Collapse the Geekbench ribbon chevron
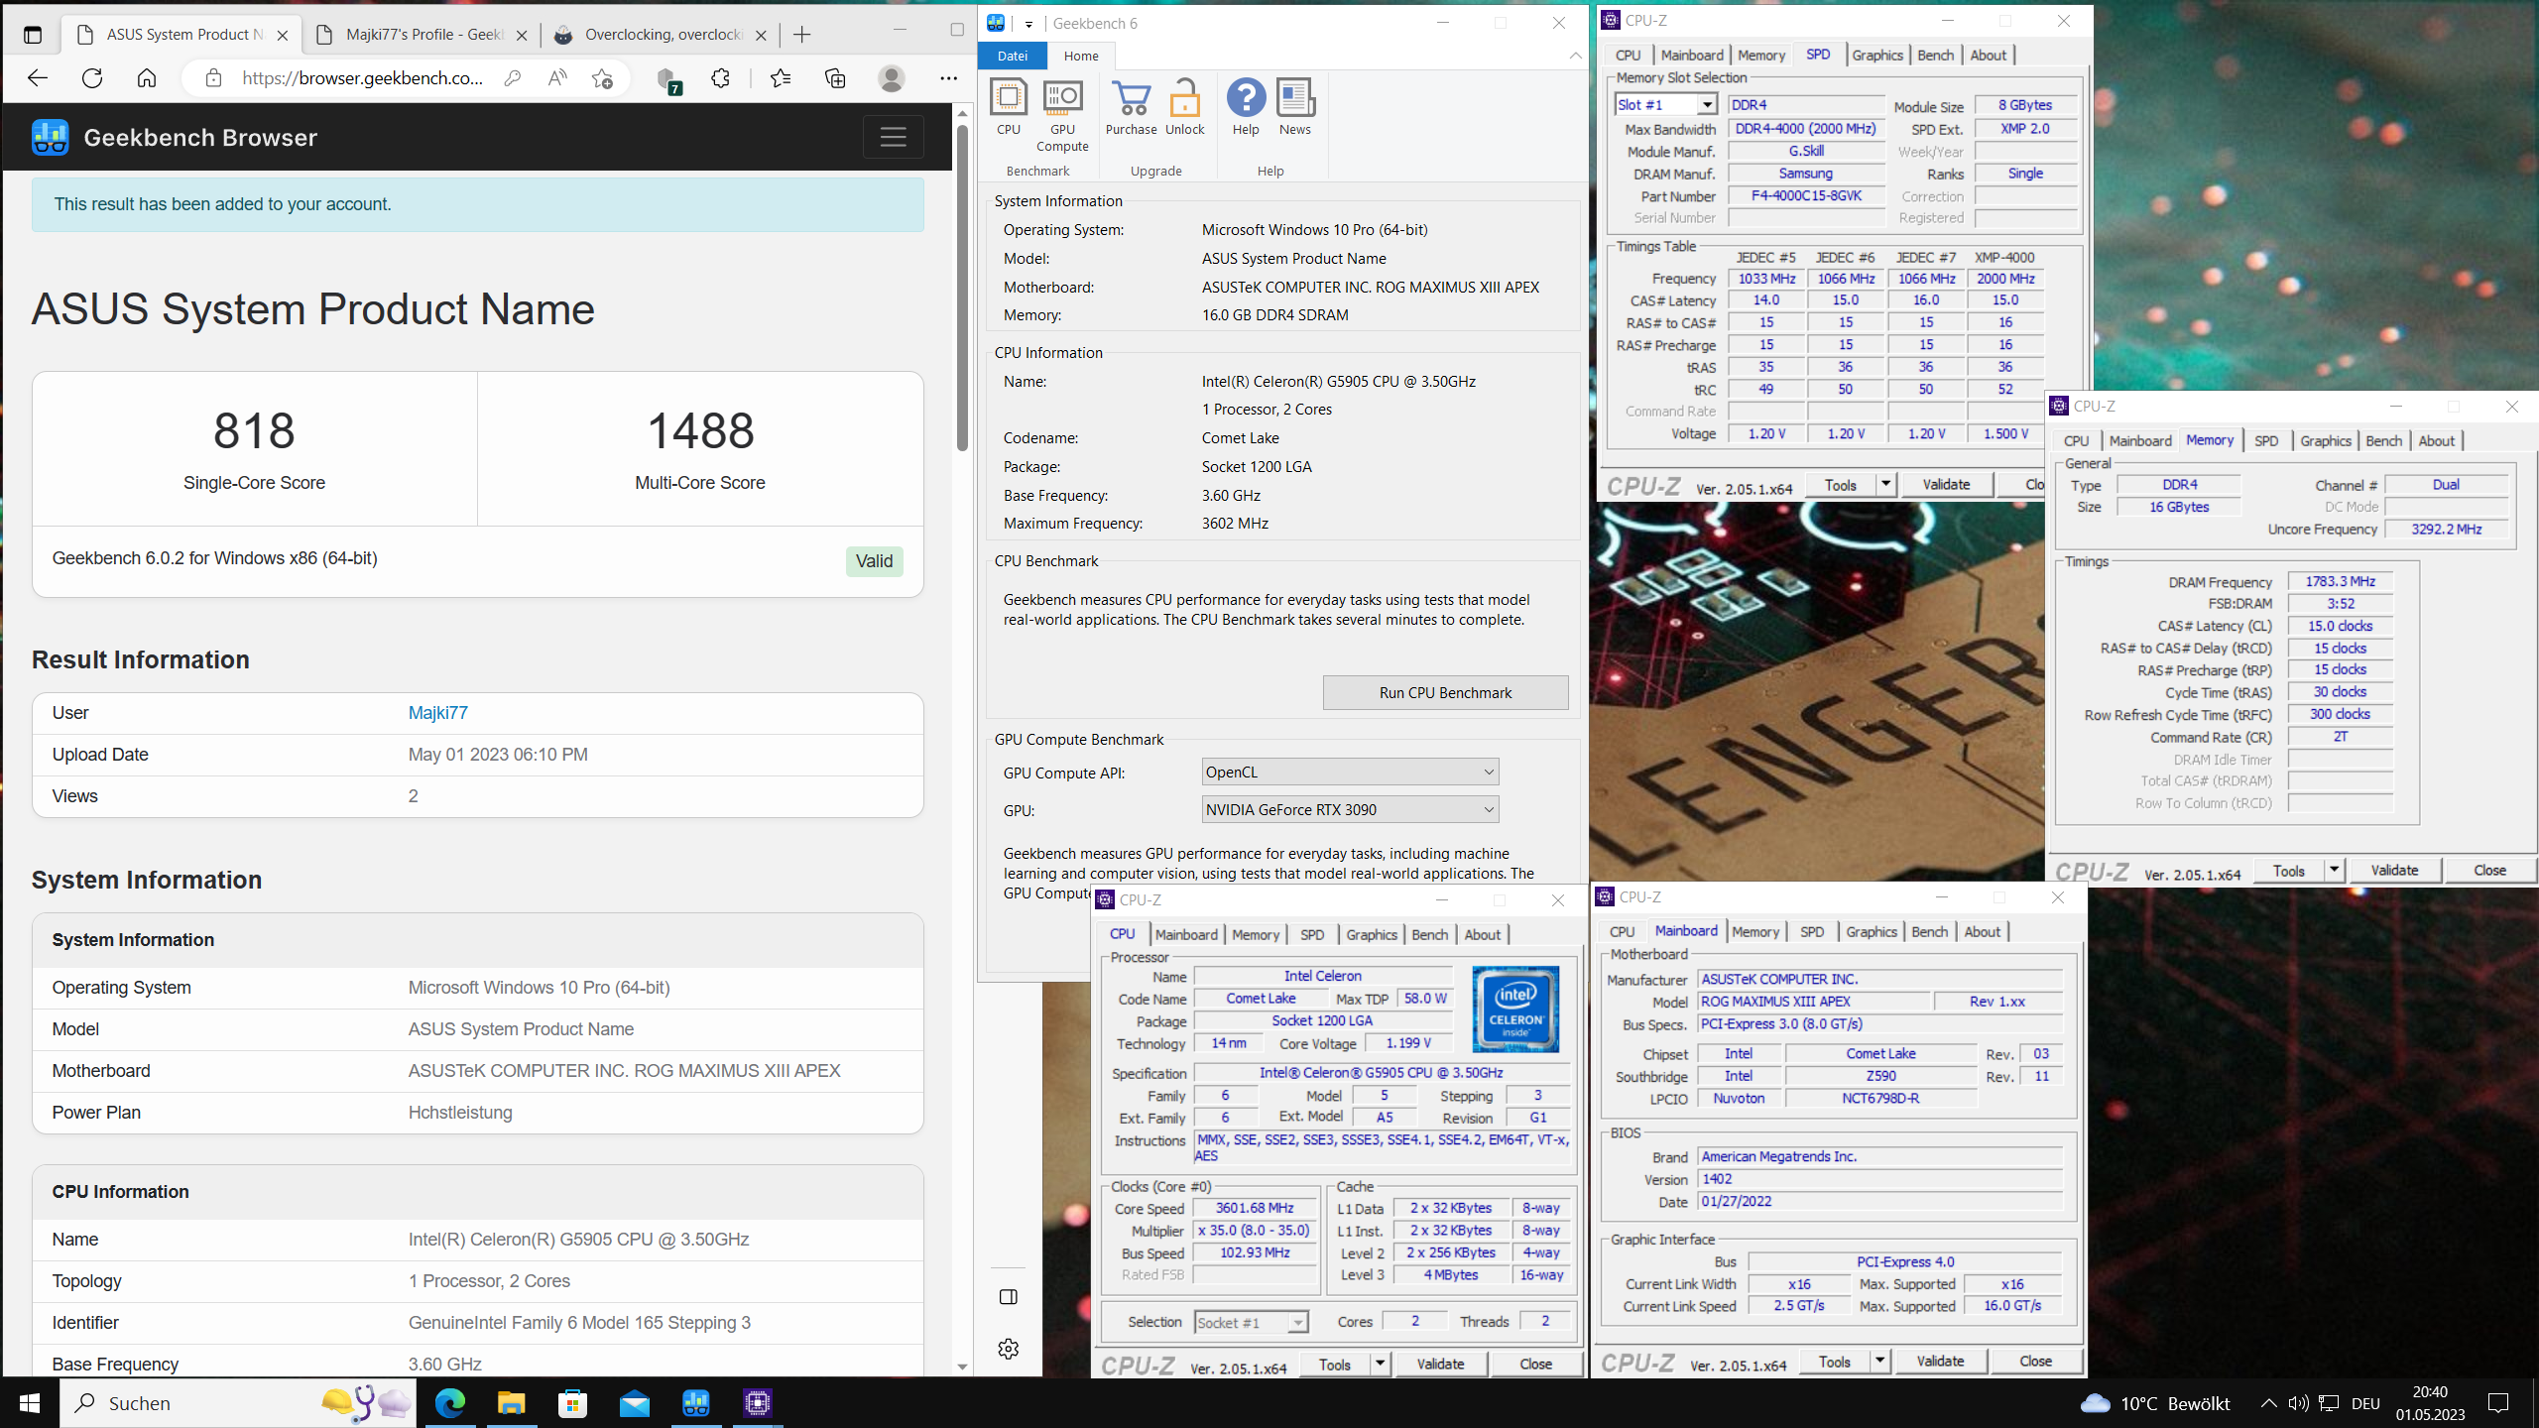The height and width of the screenshot is (1428, 2539). tap(1575, 56)
